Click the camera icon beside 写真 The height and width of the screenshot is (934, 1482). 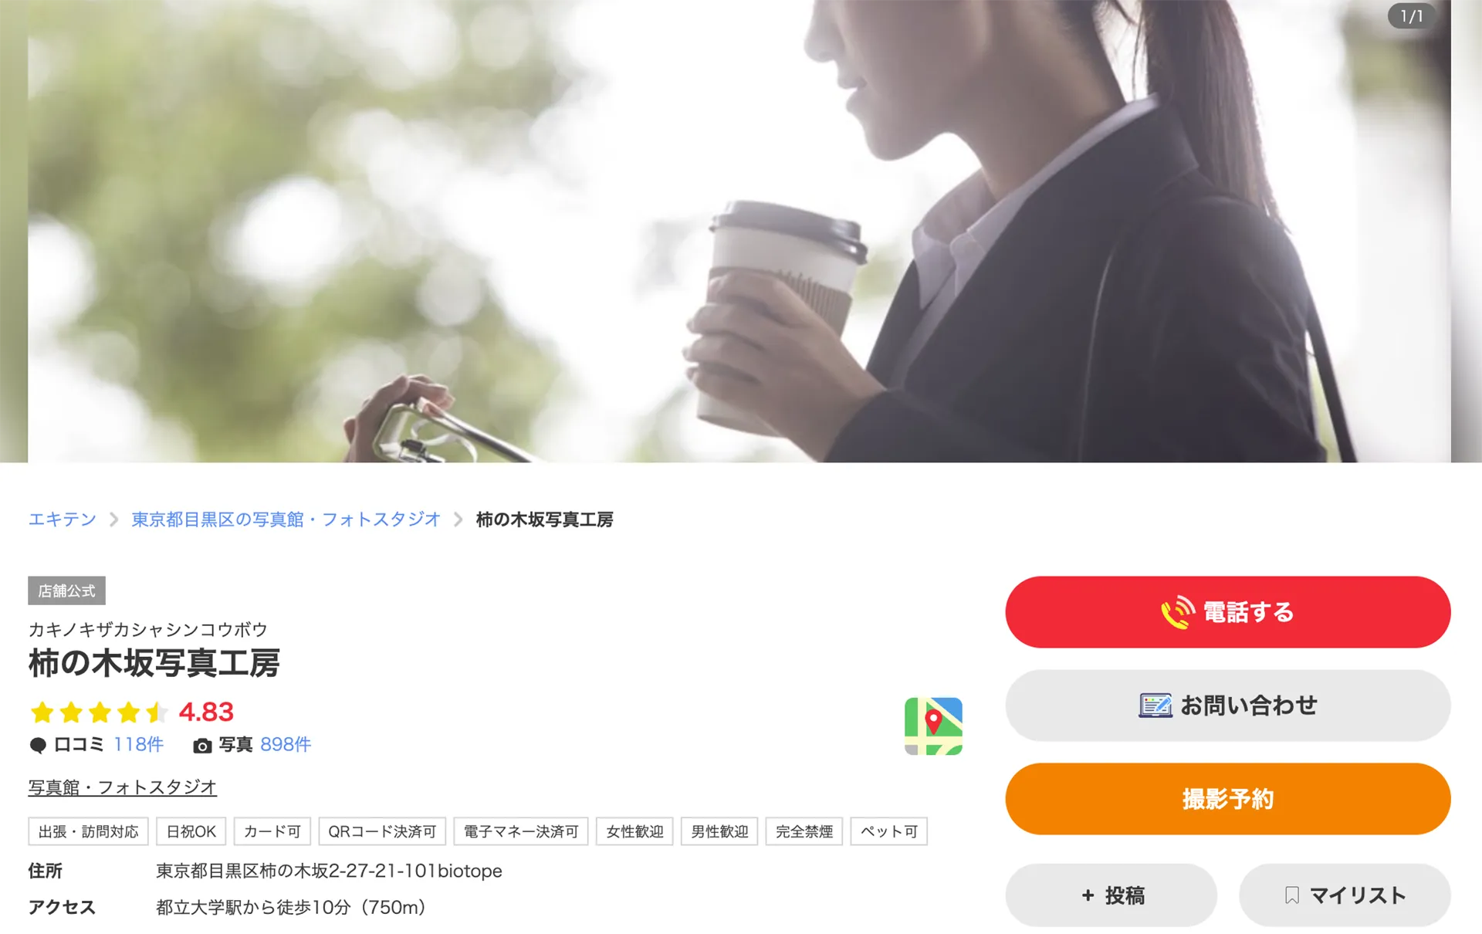(x=202, y=746)
